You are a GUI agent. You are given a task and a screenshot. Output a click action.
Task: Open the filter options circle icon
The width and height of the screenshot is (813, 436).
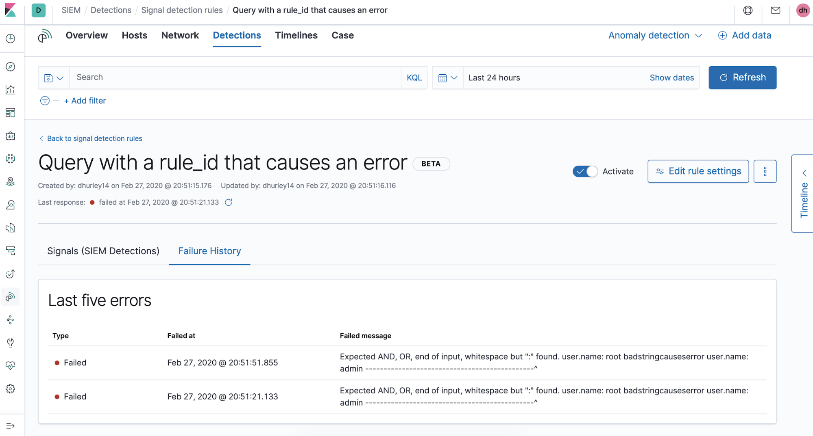click(45, 101)
